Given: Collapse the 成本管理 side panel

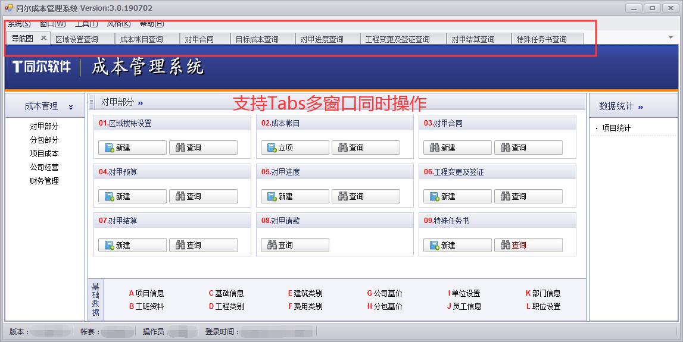Looking at the screenshot, I should coord(71,107).
